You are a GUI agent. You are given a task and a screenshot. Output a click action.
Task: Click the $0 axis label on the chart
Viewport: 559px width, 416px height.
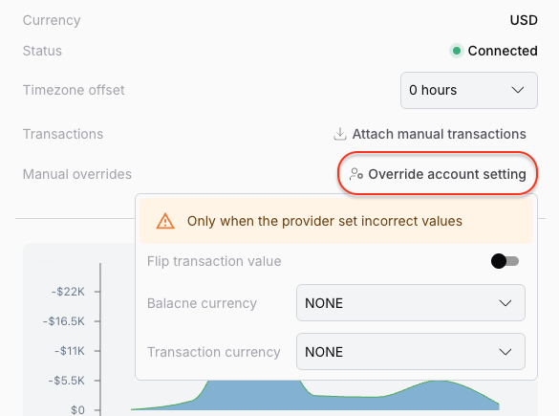pyautogui.click(x=77, y=410)
